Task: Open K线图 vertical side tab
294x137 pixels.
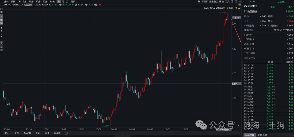Action: (2, 20)
